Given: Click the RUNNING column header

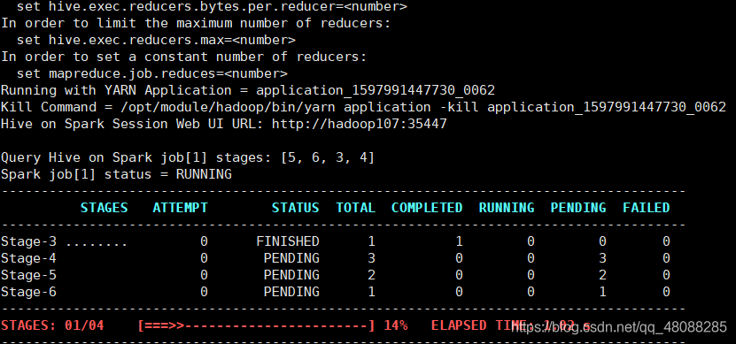Looking at the screenshot, I should click(x=507, y=208).
